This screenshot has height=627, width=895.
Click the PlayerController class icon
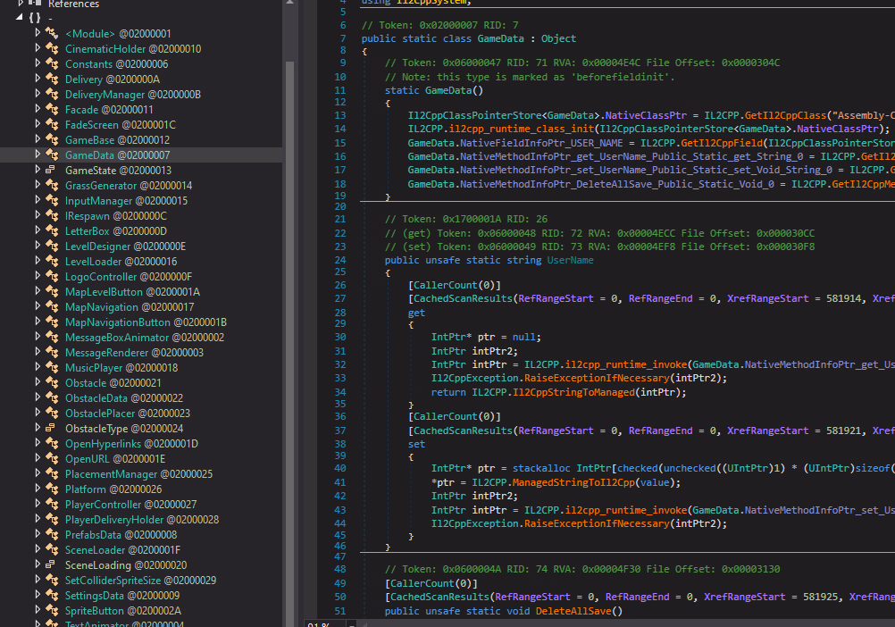pos(53,505)
